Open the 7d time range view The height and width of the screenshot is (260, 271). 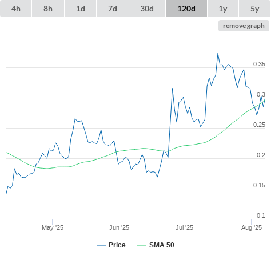(x=113, y=9)
